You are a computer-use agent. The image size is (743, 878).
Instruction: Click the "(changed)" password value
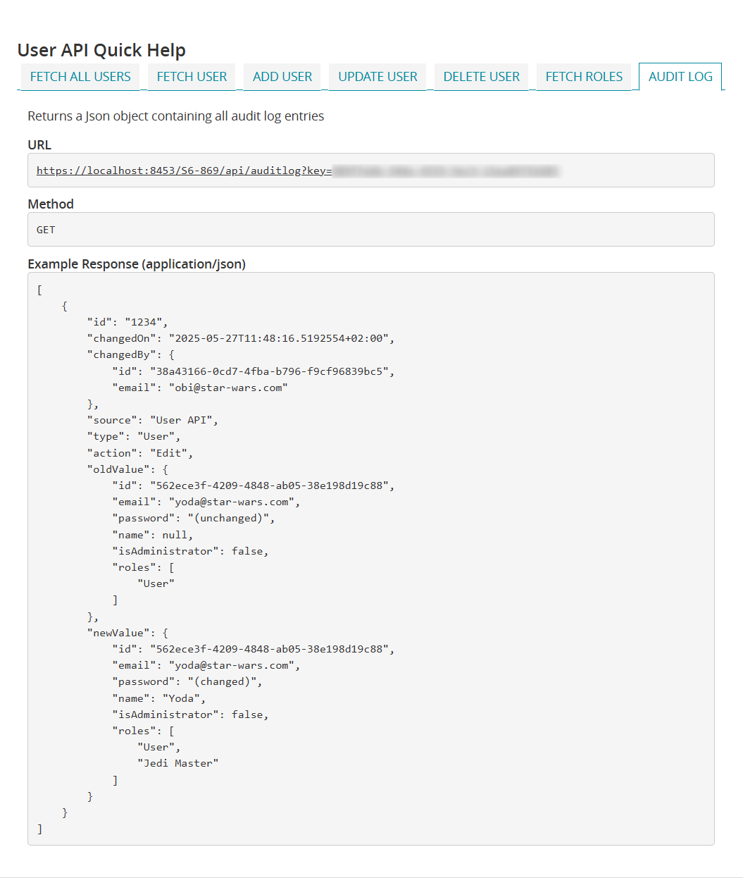click(224, 681)
